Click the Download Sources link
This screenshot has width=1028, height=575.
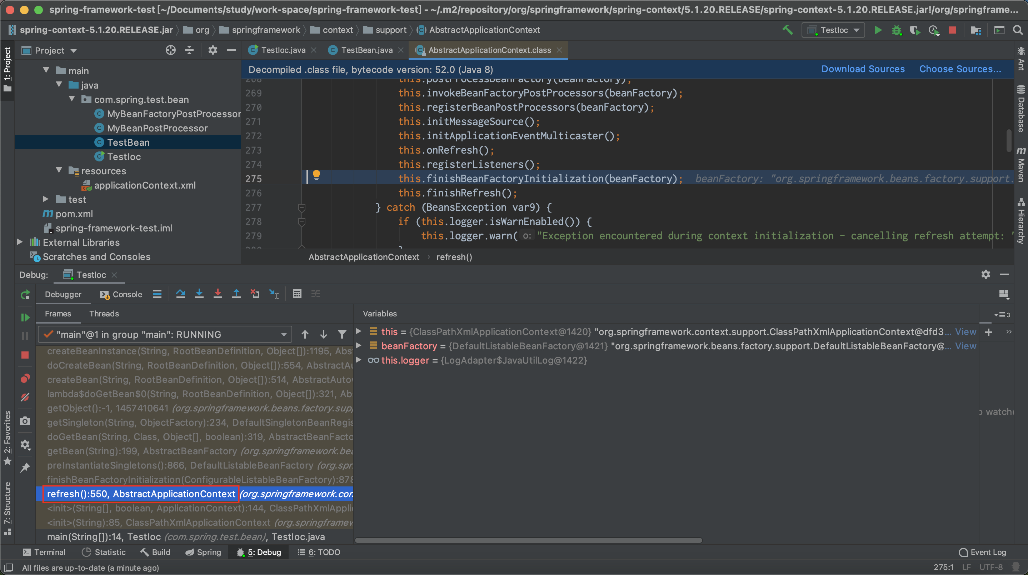[863, 69]
